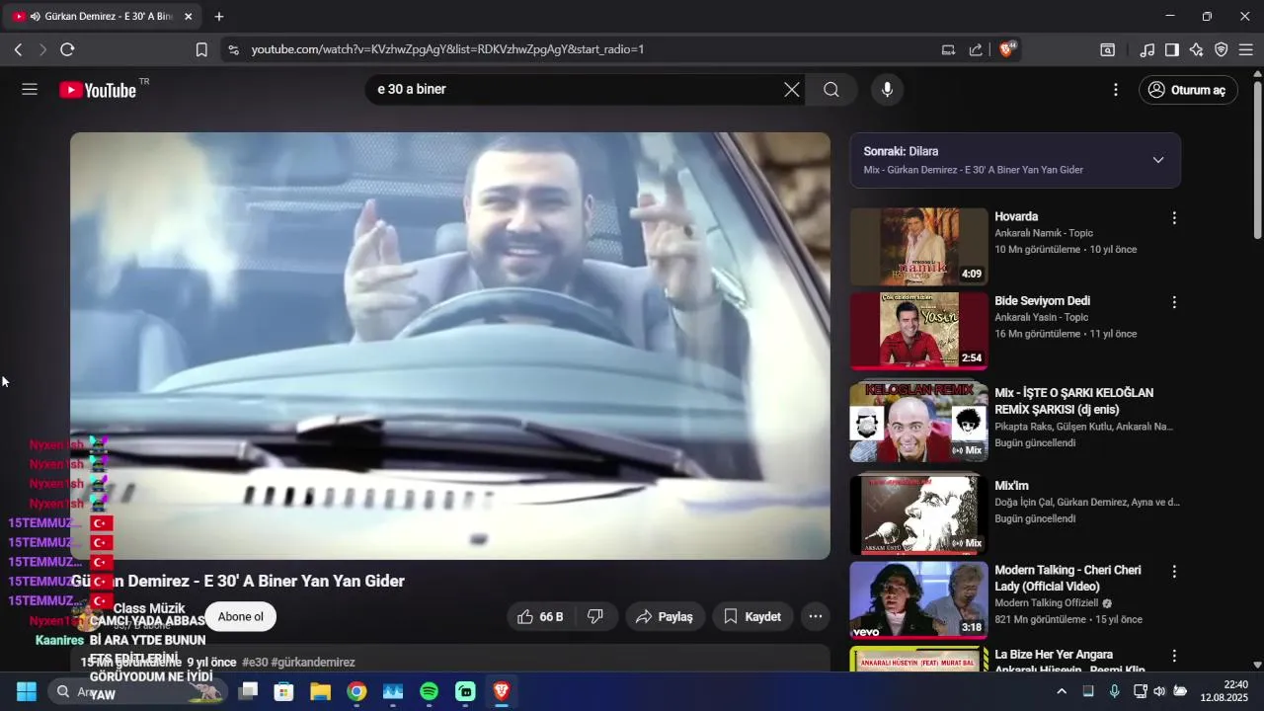Open the Mix'im playlist title
1264x711 pixels.
(1011, 486)
